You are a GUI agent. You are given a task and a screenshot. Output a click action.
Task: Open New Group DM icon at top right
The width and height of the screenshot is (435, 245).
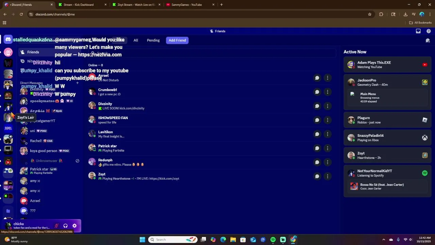(428, 40)
